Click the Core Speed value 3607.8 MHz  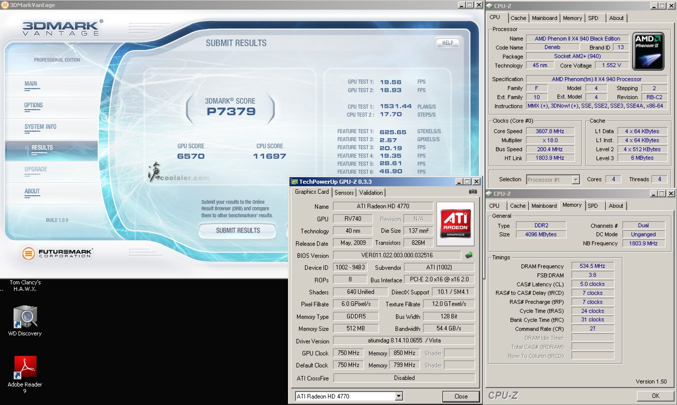[549, 131]
